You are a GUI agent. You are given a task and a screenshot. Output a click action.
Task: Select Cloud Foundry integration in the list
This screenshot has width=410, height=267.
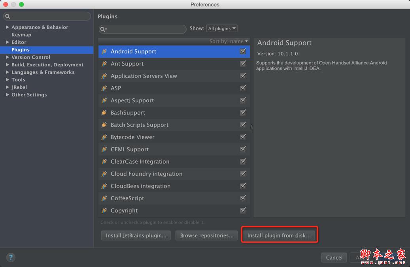[x=146, y=174]
